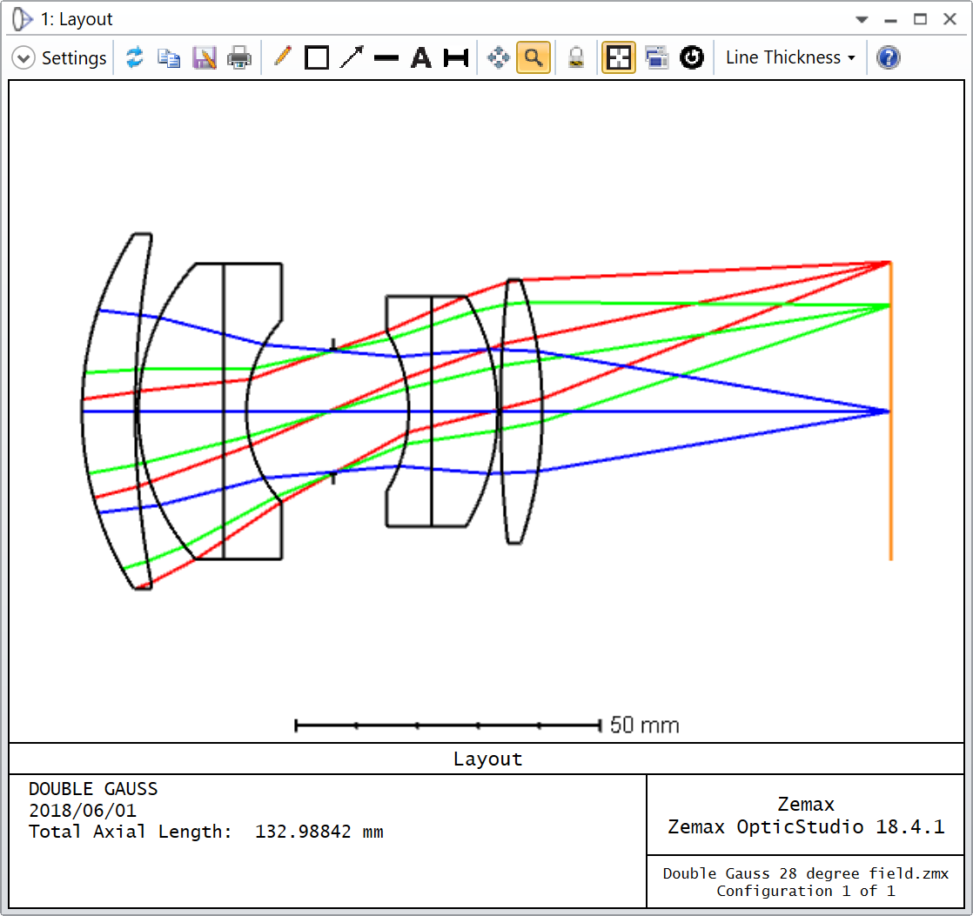973x916 pixels.
Task: Click the Layout window title icon
Action: [x=22, y=19]
